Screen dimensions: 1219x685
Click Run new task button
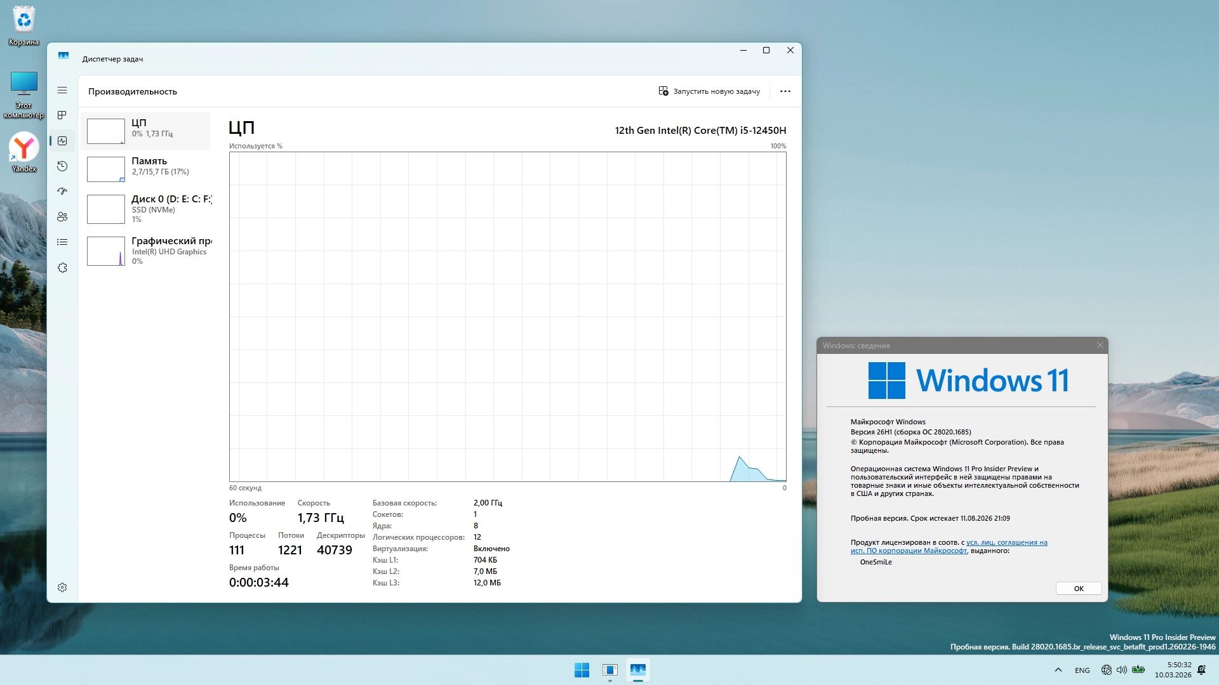709,91
